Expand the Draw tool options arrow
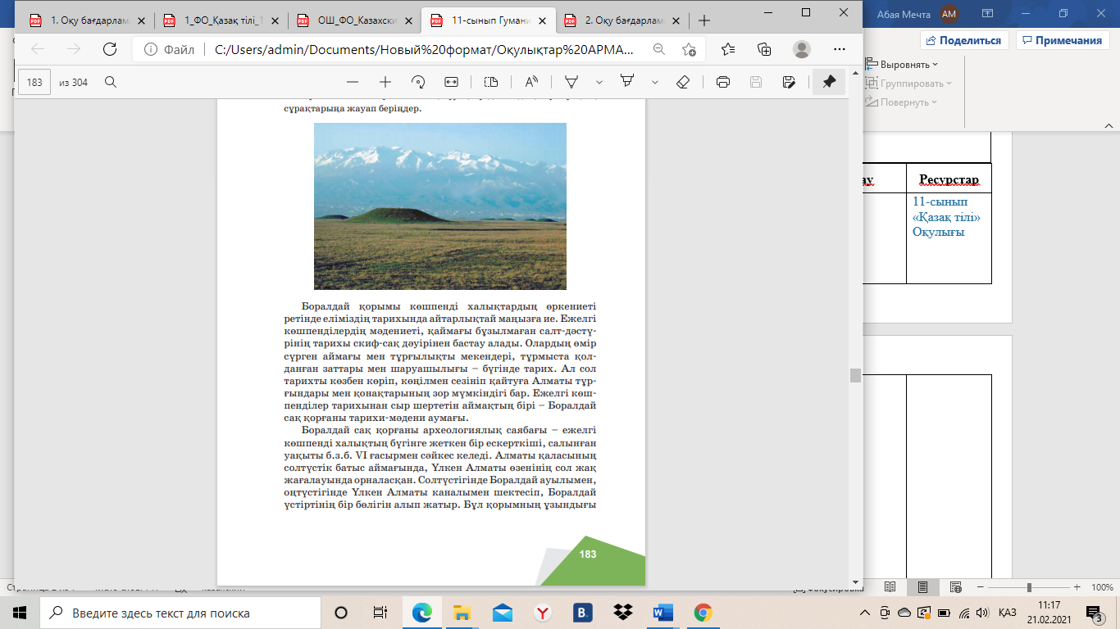This screenshot has width=1120, height=629. [x=599, y=82]
